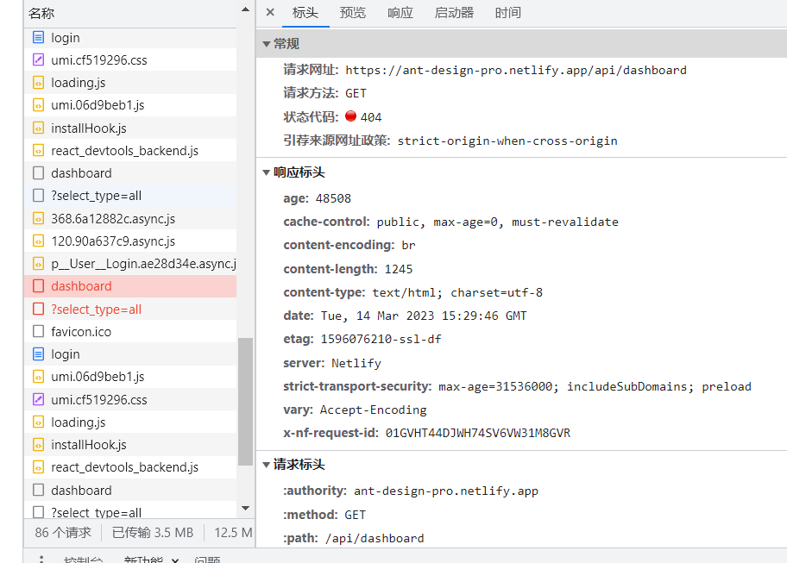Close the request details panel

[270, 12]
